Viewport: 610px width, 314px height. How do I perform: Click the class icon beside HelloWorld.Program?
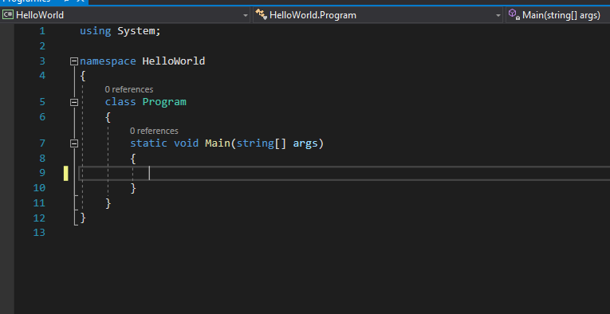tap(261, 15)
